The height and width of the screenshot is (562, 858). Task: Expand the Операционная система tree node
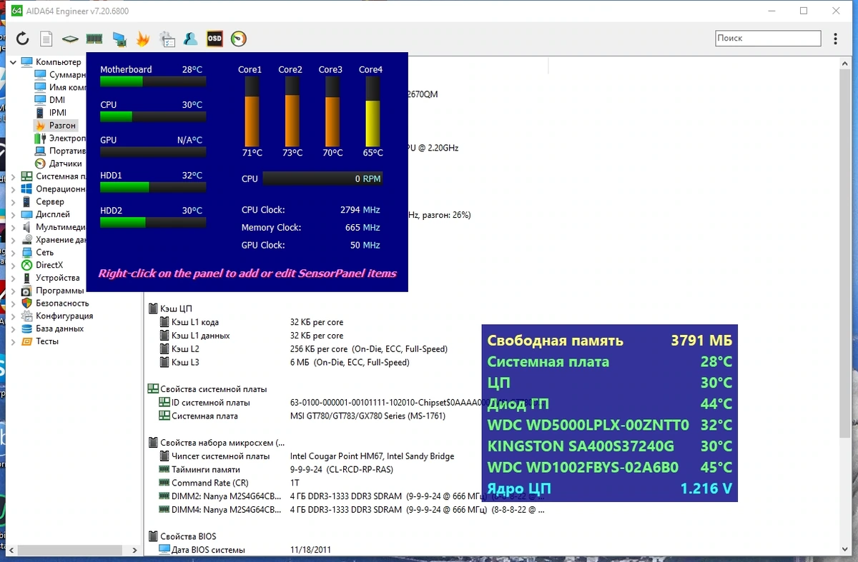[13, 189]
